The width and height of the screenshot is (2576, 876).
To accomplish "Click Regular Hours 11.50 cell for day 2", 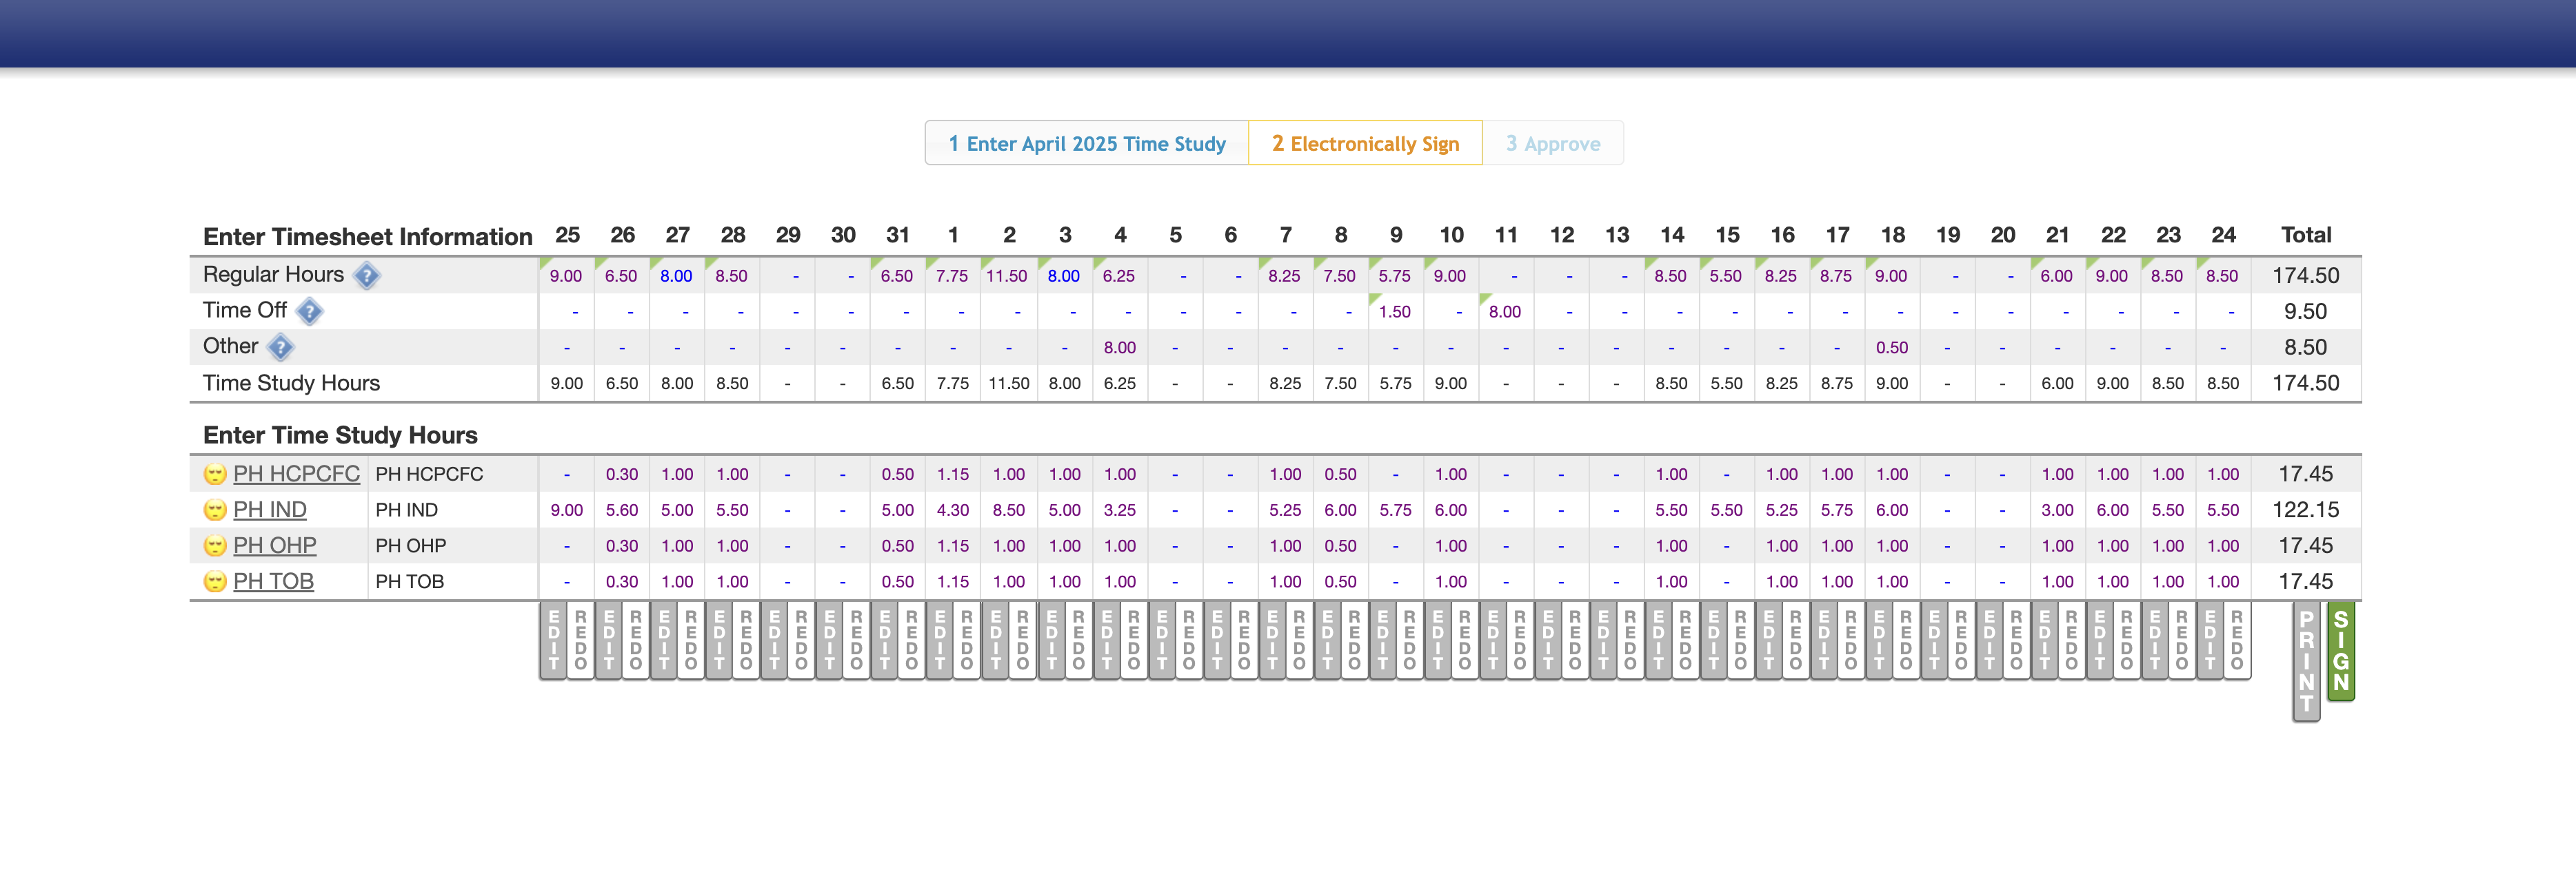I will tap(1006, 277).
